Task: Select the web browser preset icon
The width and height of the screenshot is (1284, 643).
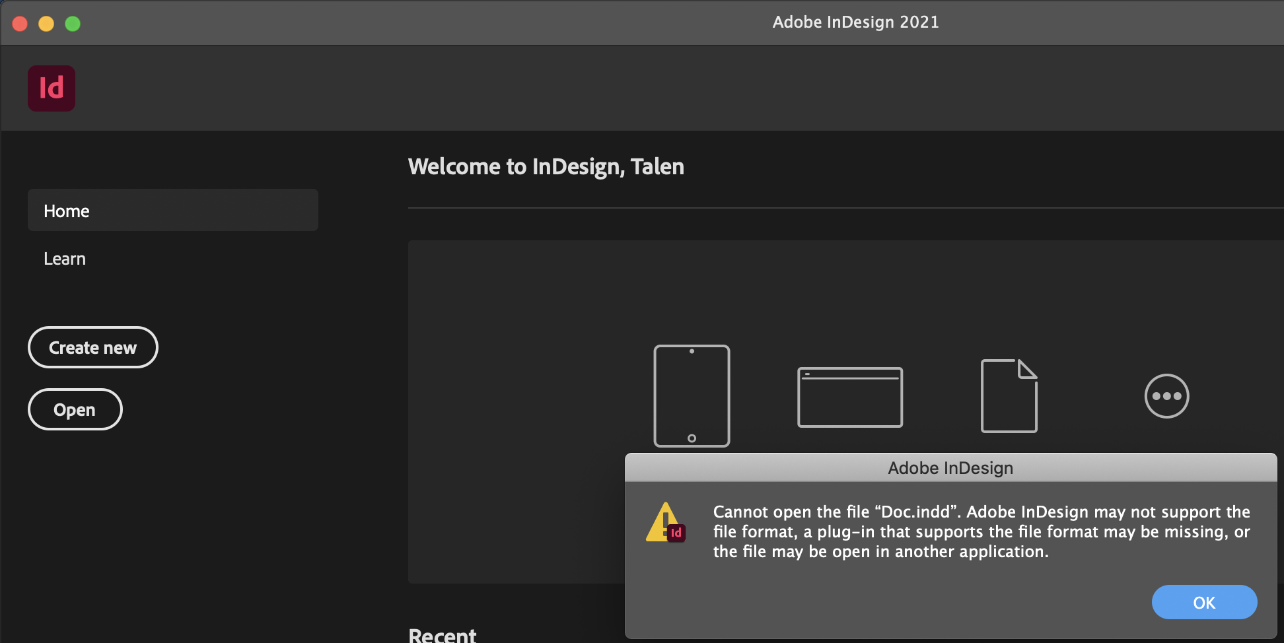Action: click(849, 396)
